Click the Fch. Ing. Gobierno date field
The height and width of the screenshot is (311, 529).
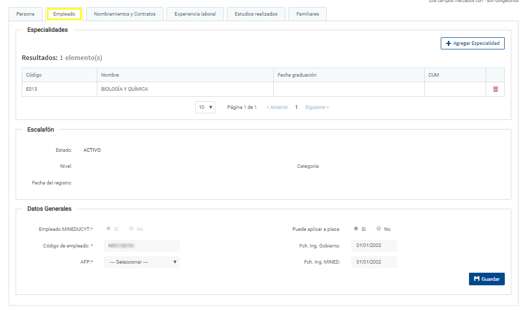374,245
